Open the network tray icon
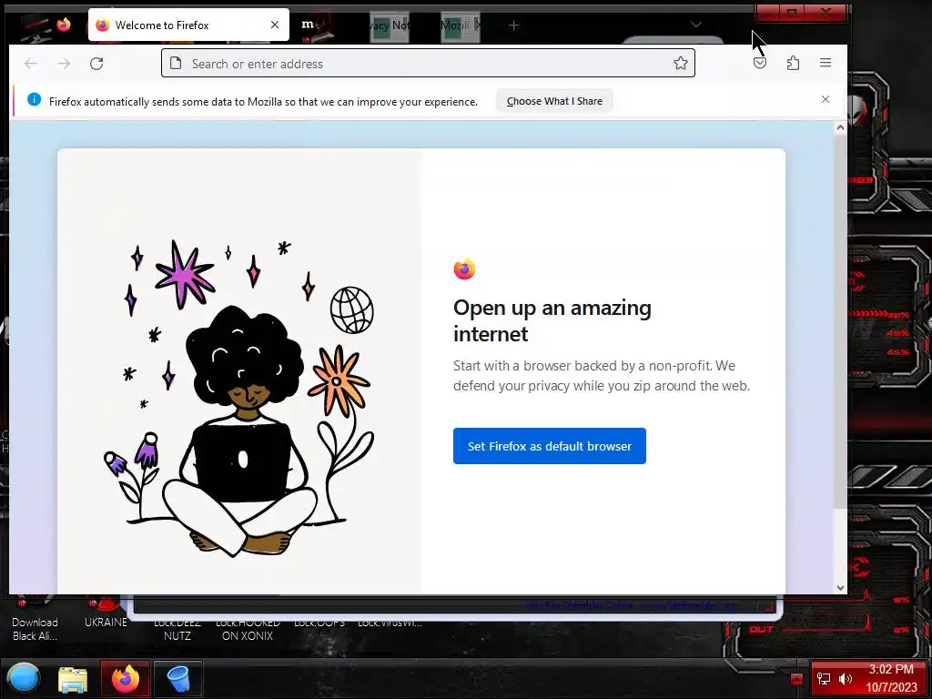 tap(824, 679)
